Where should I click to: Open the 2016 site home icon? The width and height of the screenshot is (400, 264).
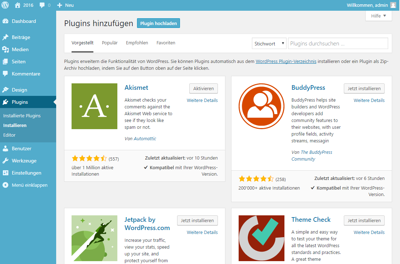[x=18, y=5]
